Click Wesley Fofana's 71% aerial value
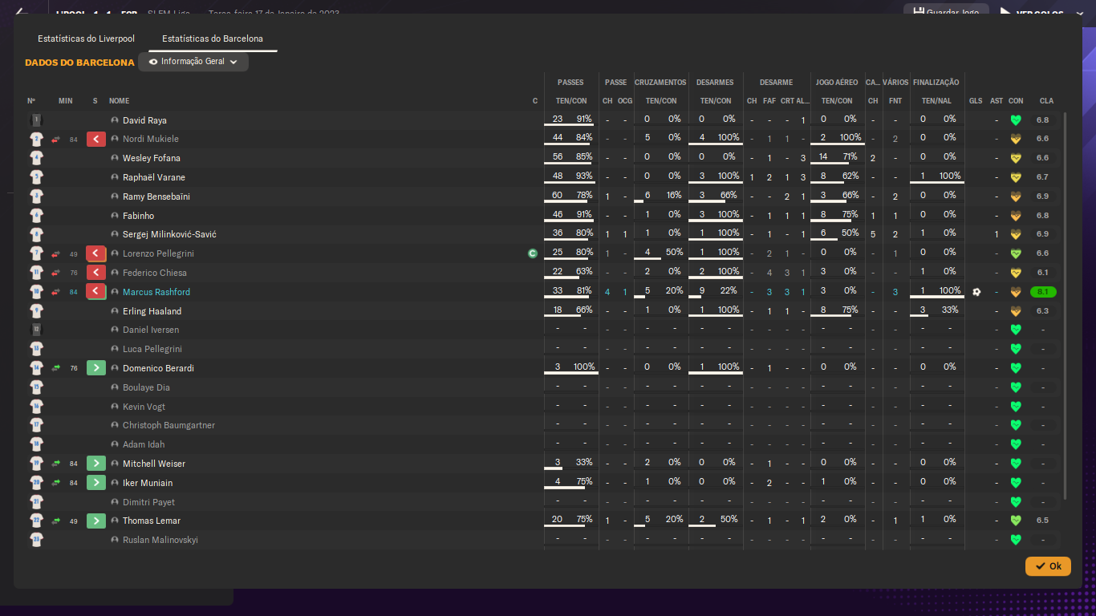The image size is (1096, 616). [x=850, y=156]
